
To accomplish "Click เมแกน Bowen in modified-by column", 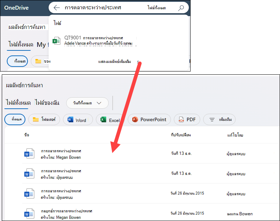I will (x=240, y=214).
